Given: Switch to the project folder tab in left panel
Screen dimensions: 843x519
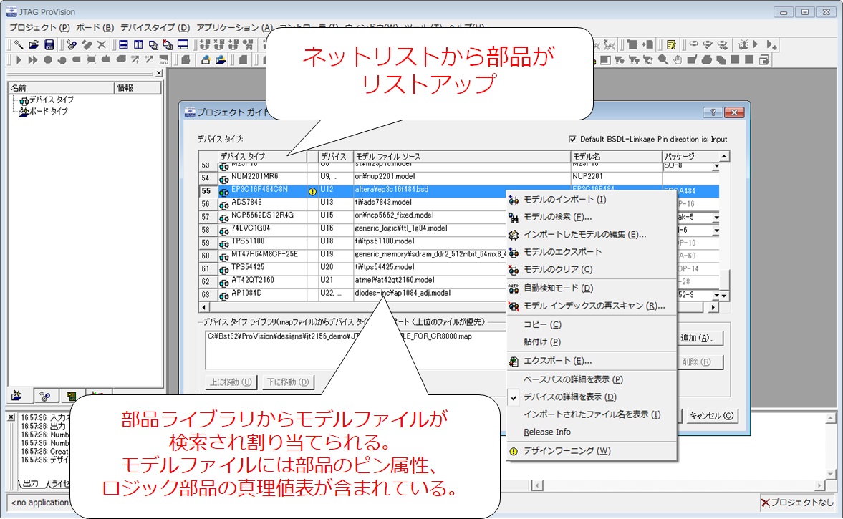Looking at the screenshot, I should (17, 396).
